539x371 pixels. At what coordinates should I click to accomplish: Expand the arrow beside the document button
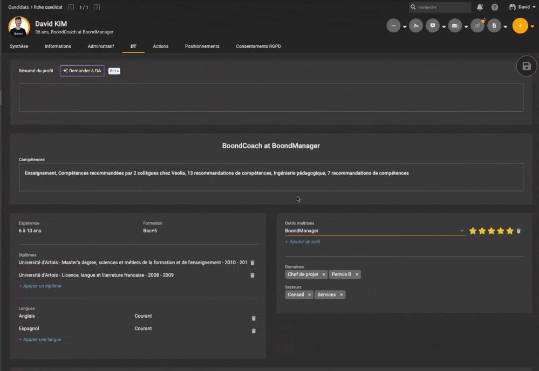(506, 26)
